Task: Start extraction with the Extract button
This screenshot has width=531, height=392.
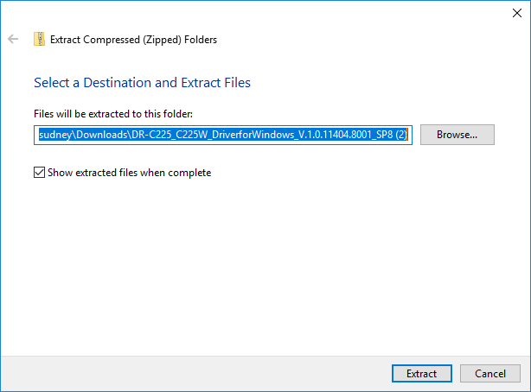Action: click(422, 373)
